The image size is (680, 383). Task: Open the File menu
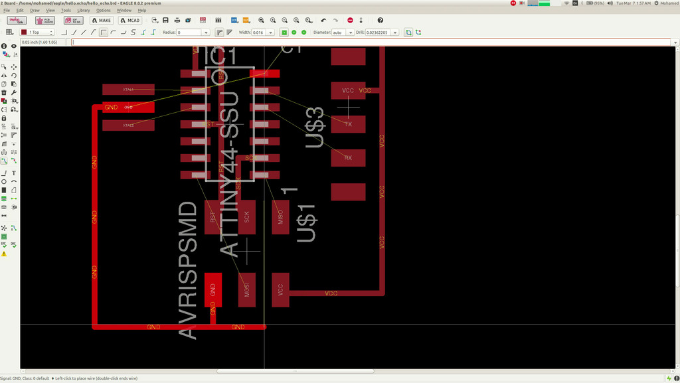(x=7, y=11)
